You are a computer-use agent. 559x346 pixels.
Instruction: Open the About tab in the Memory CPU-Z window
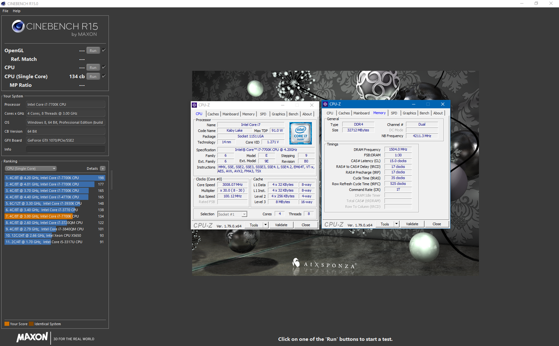[438, 113]
